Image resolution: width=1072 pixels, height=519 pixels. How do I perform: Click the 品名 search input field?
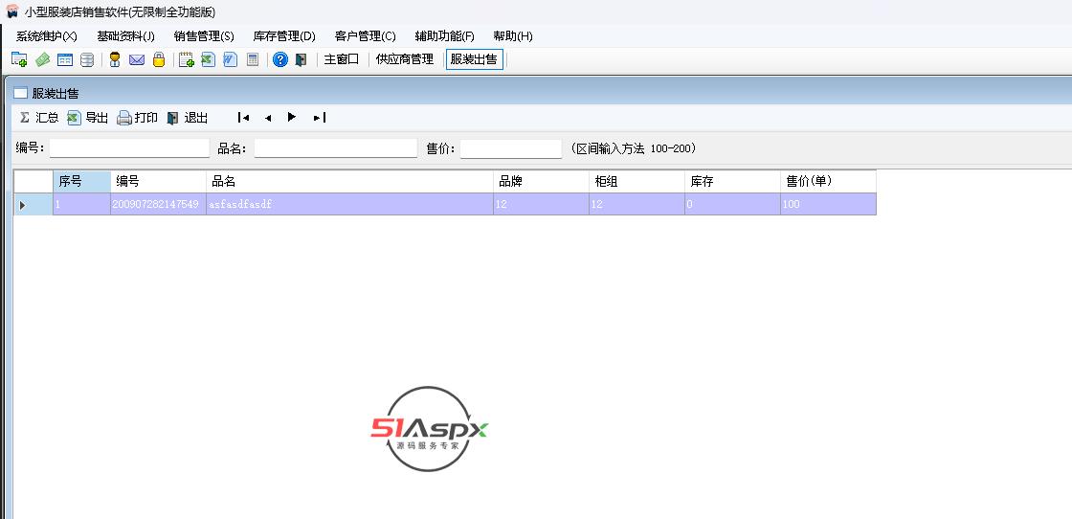point(335,148)
